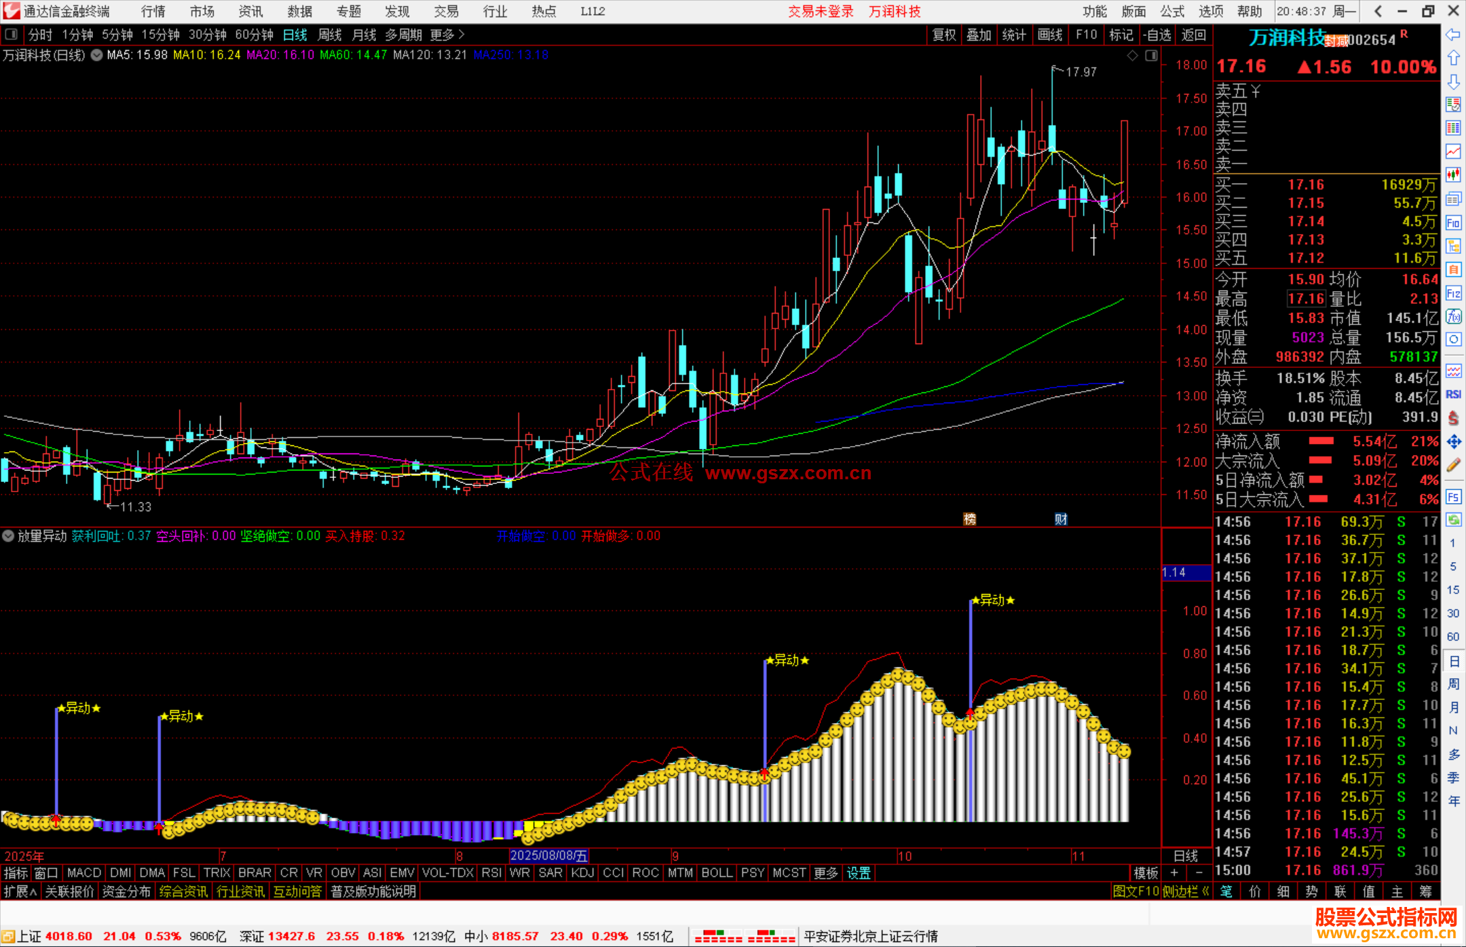Click the RSI indicator sidebar icon
This screenshot has height=947, width=1466.
tap(1453, 394)
